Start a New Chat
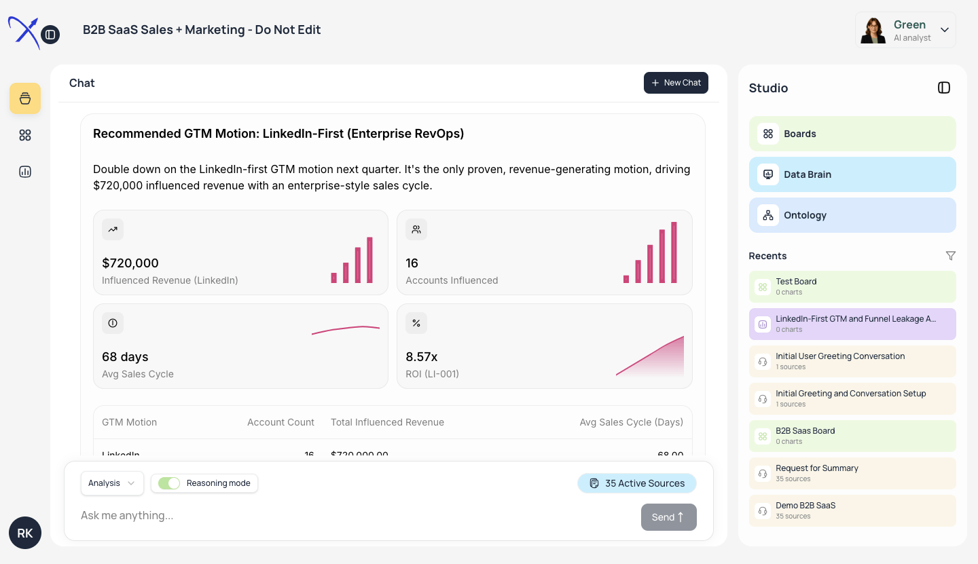 (676, 82)
